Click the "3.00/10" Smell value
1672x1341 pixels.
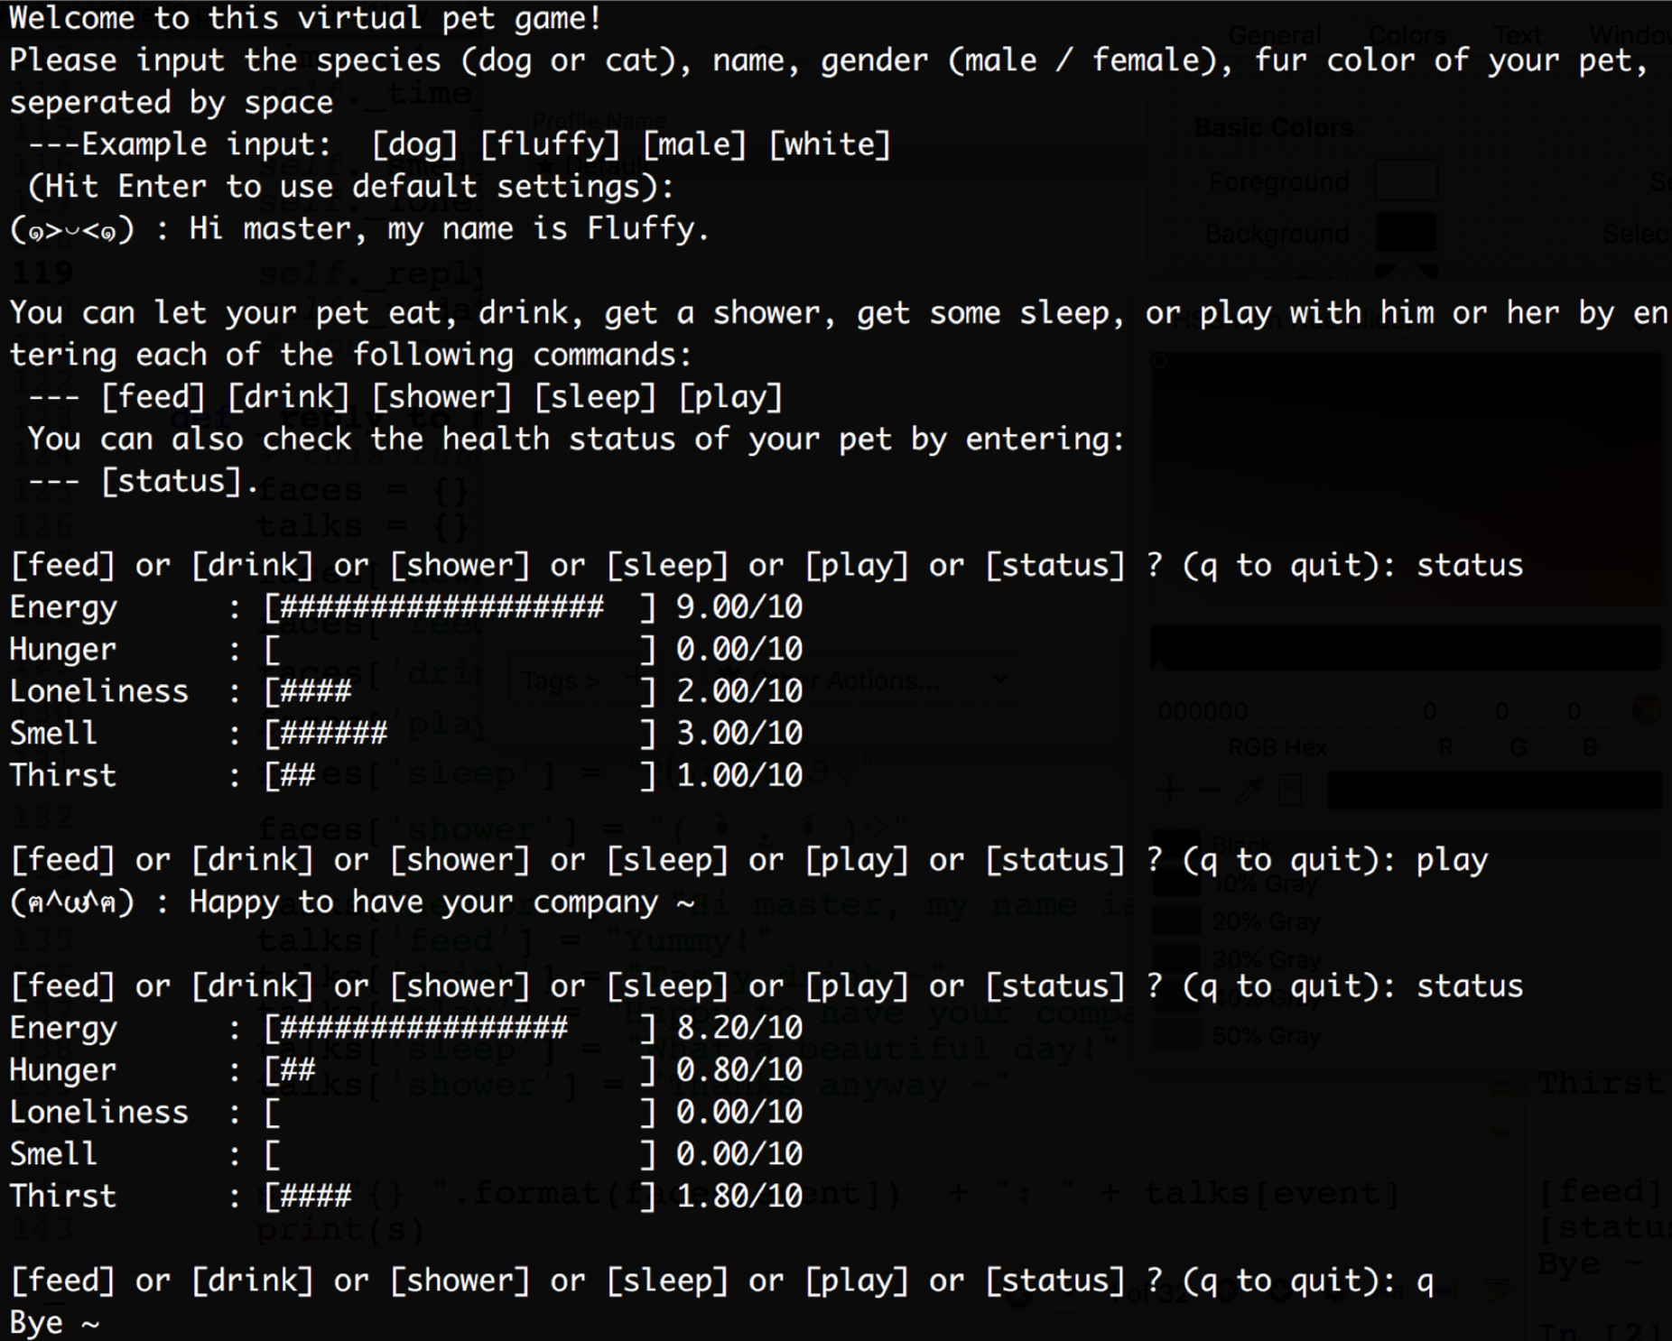pos(739,734)
